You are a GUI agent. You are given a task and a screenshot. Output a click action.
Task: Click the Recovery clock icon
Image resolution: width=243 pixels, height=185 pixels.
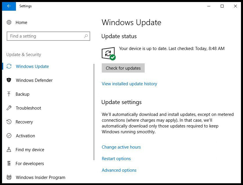[x=9, y=122]
